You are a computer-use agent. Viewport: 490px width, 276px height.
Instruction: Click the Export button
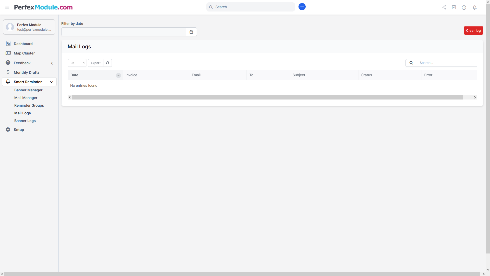tap(95, 63)
